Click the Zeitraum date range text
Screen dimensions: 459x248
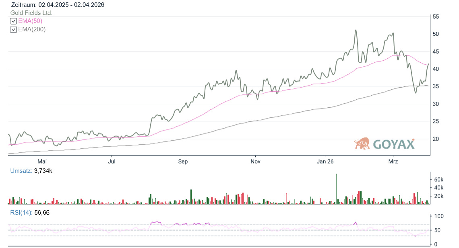tap(58, 5)
